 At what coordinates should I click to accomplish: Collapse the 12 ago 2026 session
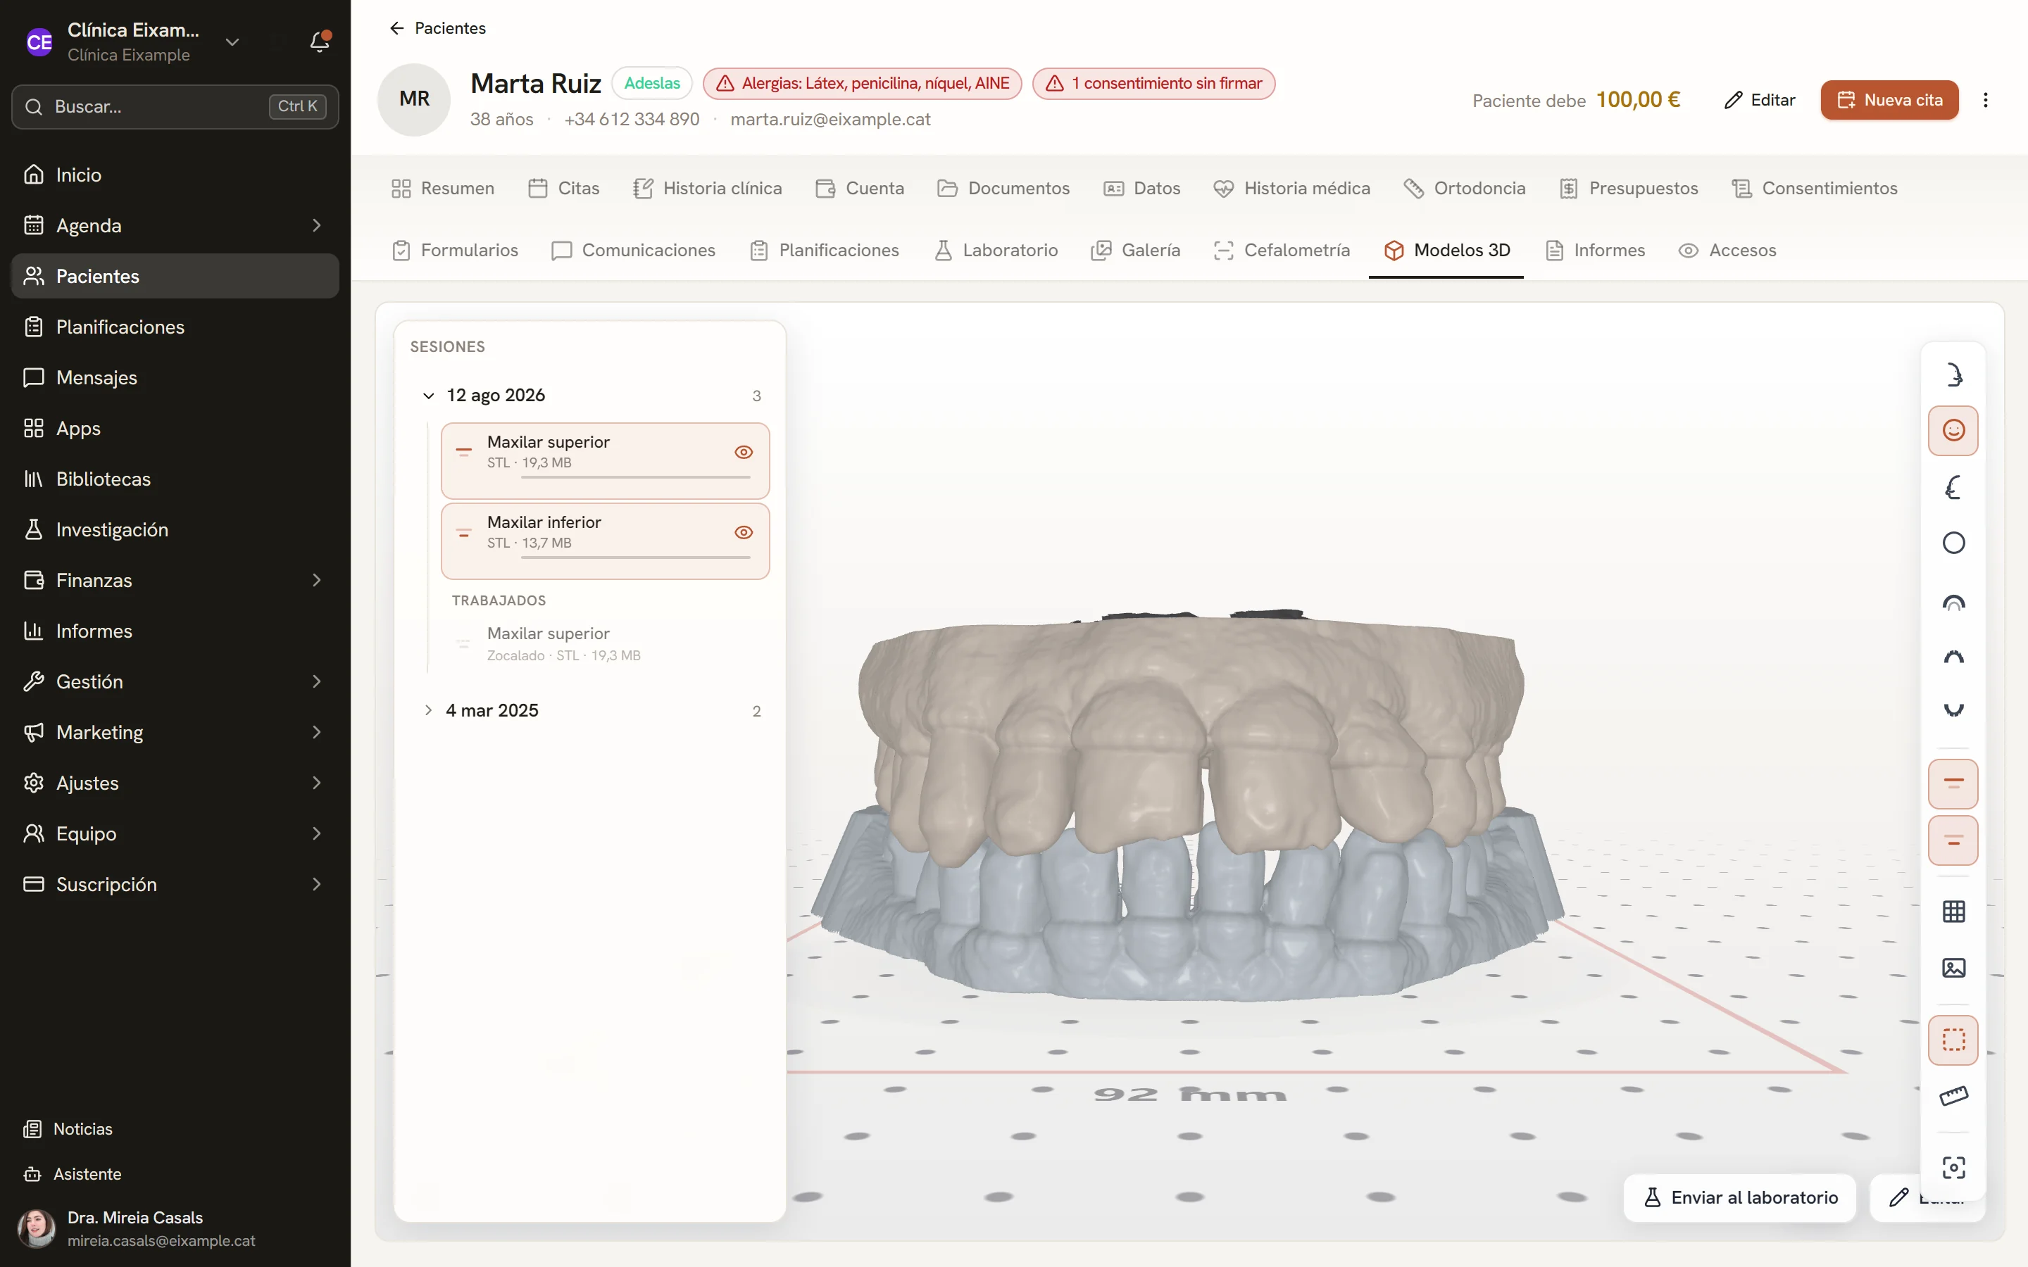point(428,396)
